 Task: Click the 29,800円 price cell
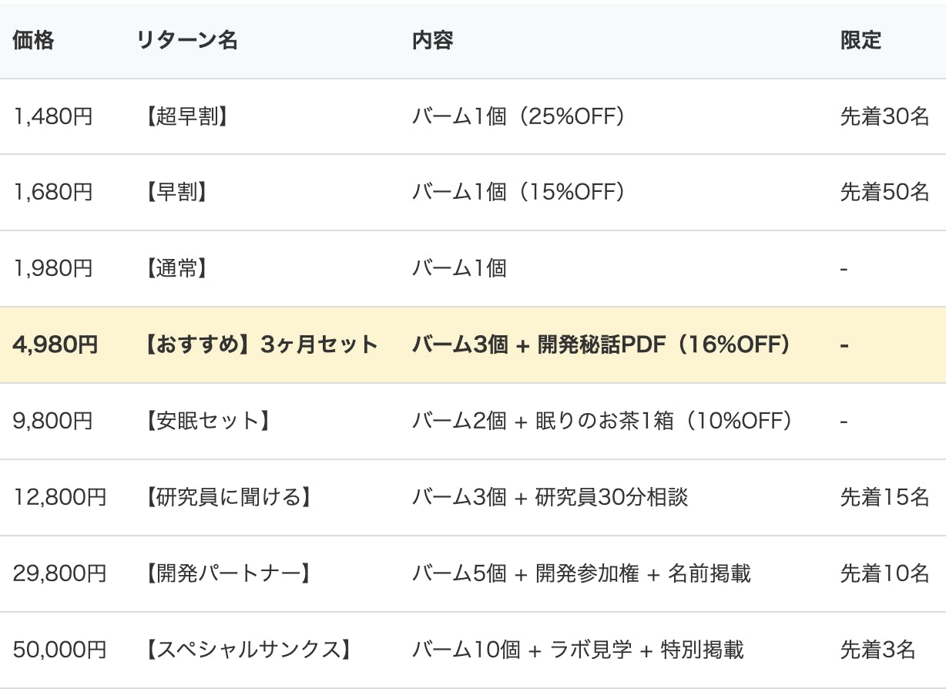[60, 573]
